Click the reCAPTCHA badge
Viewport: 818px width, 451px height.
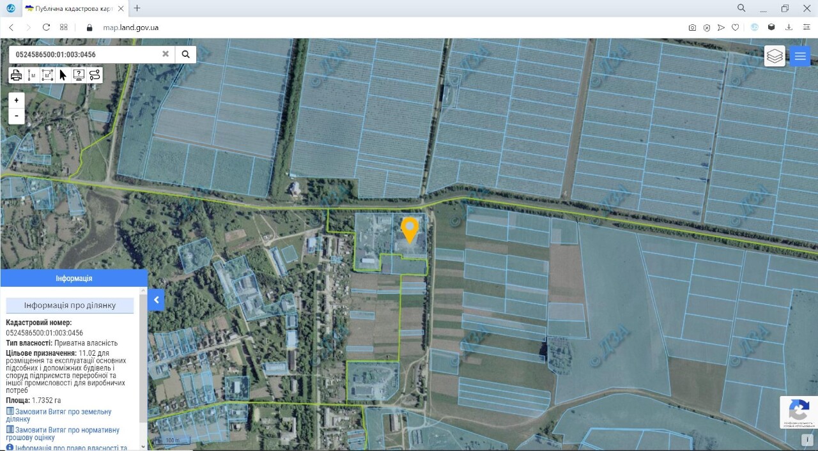(799, 412)
